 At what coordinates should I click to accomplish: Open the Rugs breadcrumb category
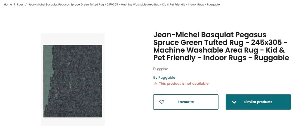(x=20, y=5)
